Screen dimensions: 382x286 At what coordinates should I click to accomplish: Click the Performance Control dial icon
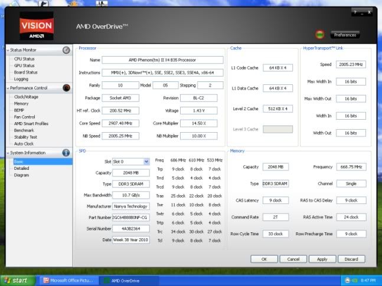(66, 88)
